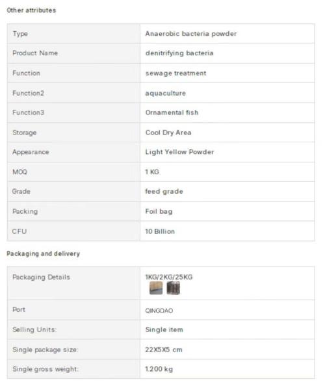Select the '10 Billion' CFU value
This screenshot has height=386, width=325.
[160, 231]
